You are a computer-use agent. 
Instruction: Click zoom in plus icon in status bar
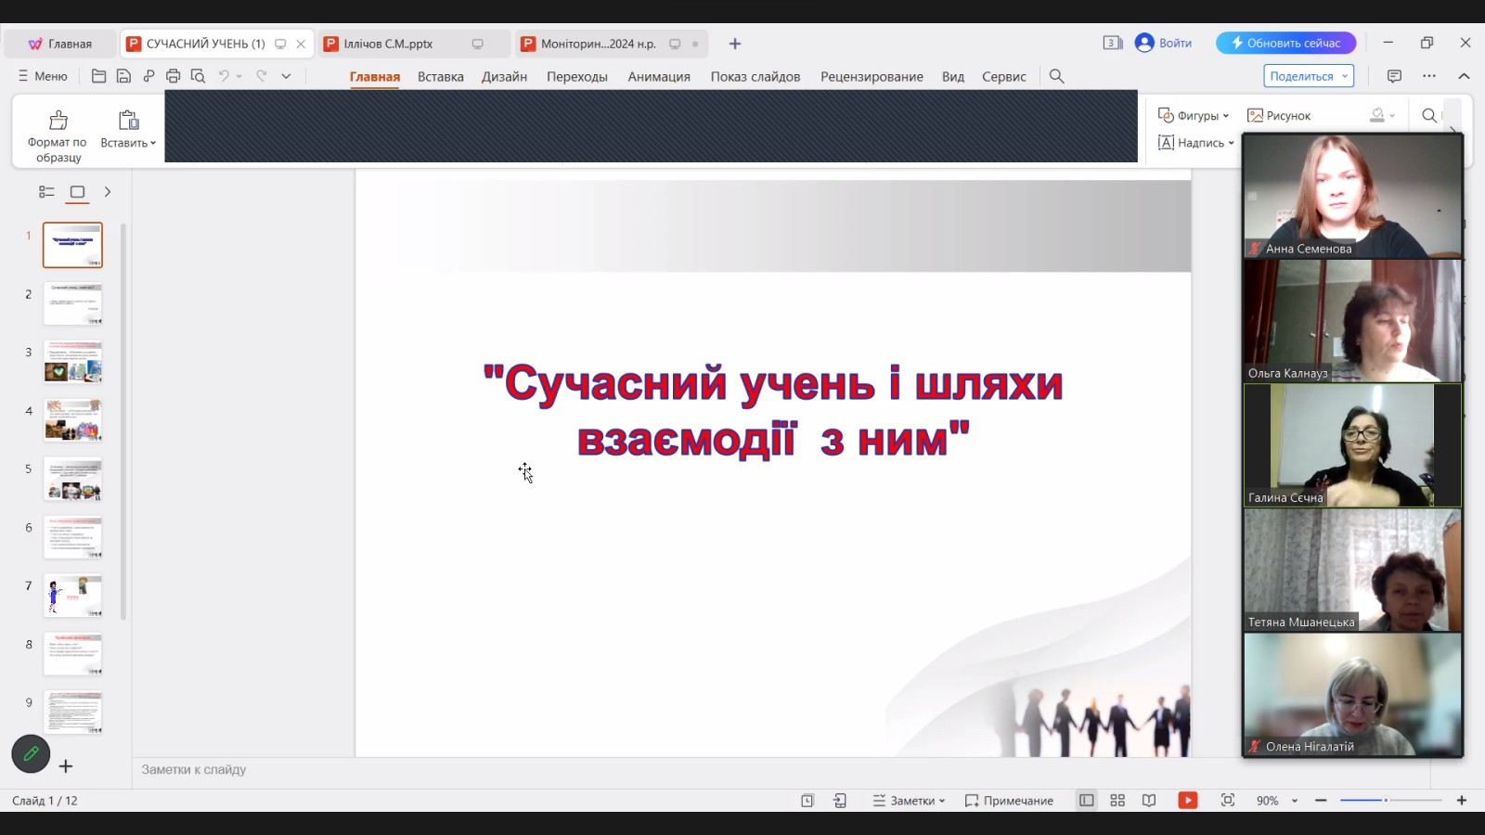point(1462,800)
